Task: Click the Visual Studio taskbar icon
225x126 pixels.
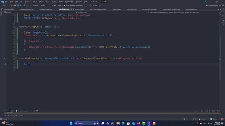Action: [149, 123]
